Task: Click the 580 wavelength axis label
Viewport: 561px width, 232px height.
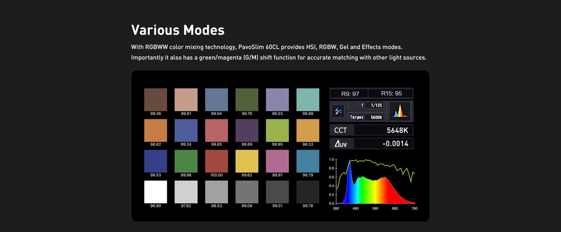Action: click(375, 209)
